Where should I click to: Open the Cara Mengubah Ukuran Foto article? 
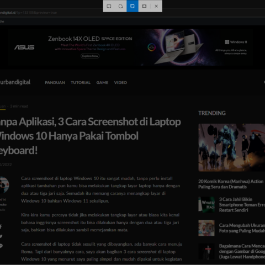tap(242, 228)
